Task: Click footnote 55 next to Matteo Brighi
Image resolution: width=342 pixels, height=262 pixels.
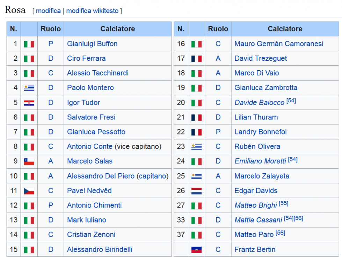Action: [x=284, y=203]
